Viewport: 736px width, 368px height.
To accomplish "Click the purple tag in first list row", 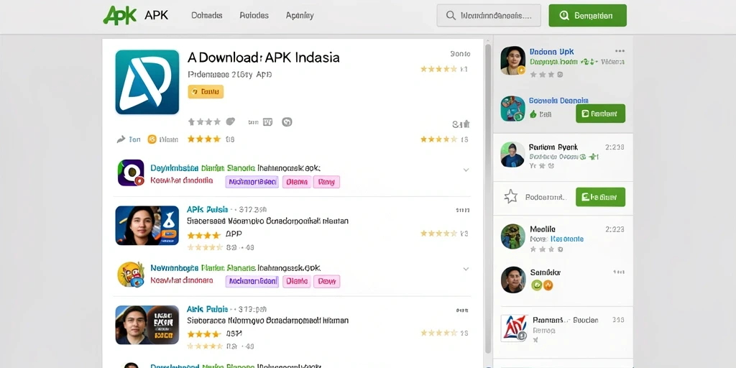I will pos(252,182).
